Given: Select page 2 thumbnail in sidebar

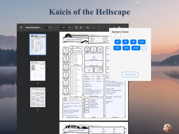Looking at the screenshot, I should click(38, 71).
